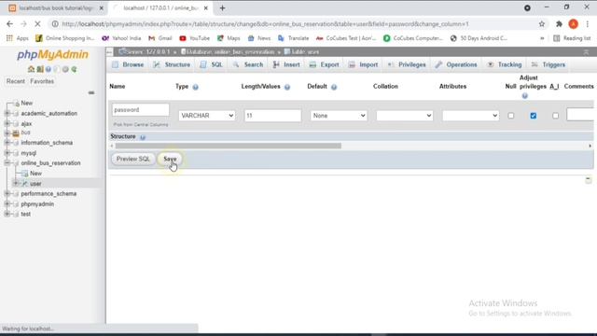597x336 pixels.
Task: Bookmark this page with star icon
Action: click(542, 24)
